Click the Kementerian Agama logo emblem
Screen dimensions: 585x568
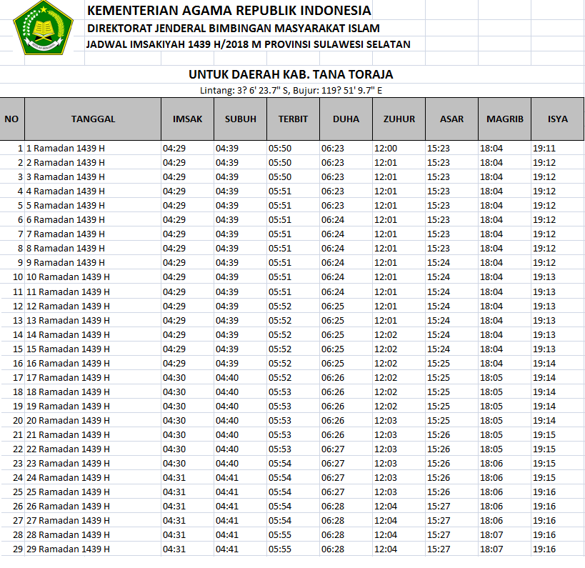coord(44,29)
